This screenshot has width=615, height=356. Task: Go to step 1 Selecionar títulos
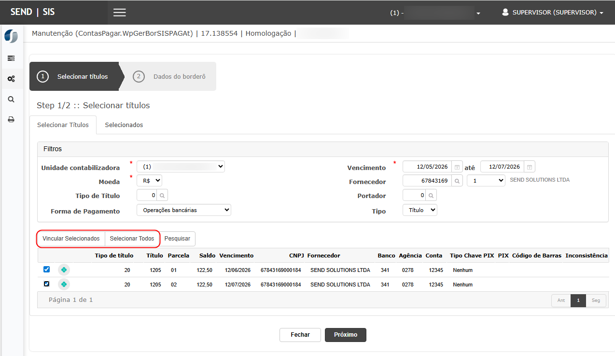point(74,76)
